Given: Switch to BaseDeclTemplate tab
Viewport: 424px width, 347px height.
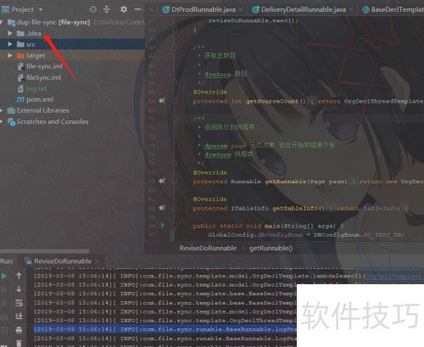Looking at the screenshot, I should (x=398, y=9).
